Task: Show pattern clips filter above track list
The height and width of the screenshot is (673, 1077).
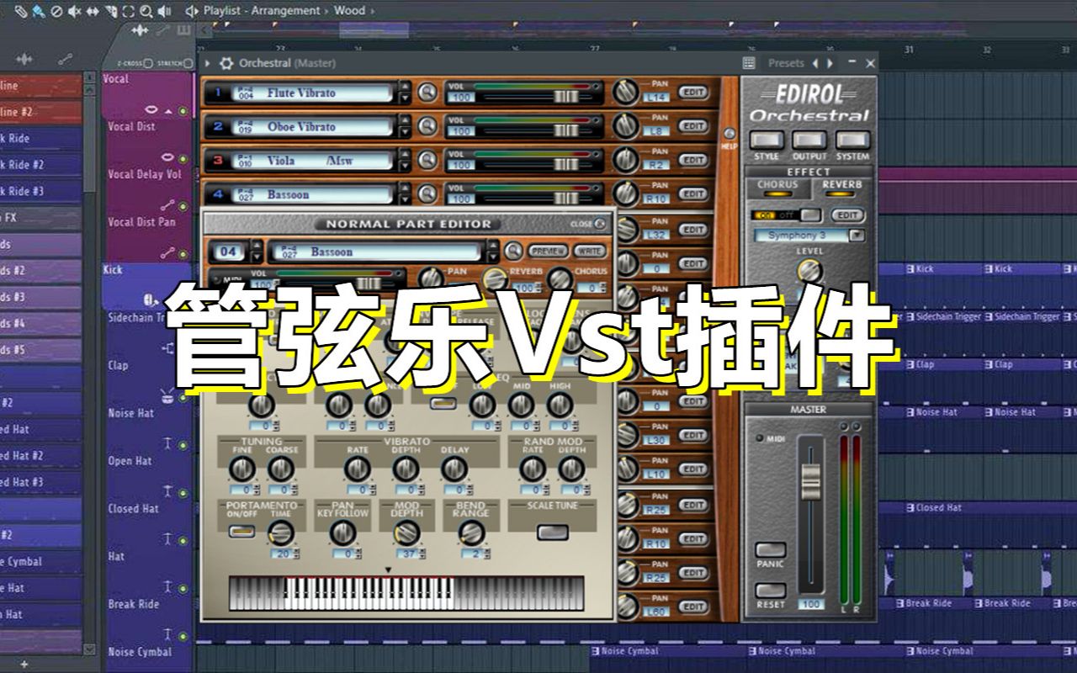Action: click(183, 30)
